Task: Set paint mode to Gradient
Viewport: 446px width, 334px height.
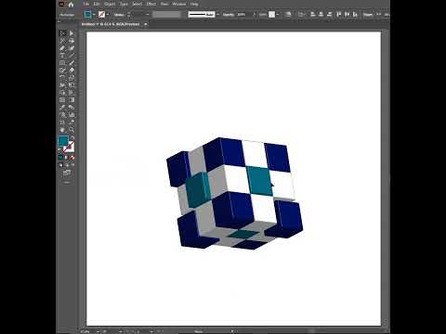Action: 67,158
